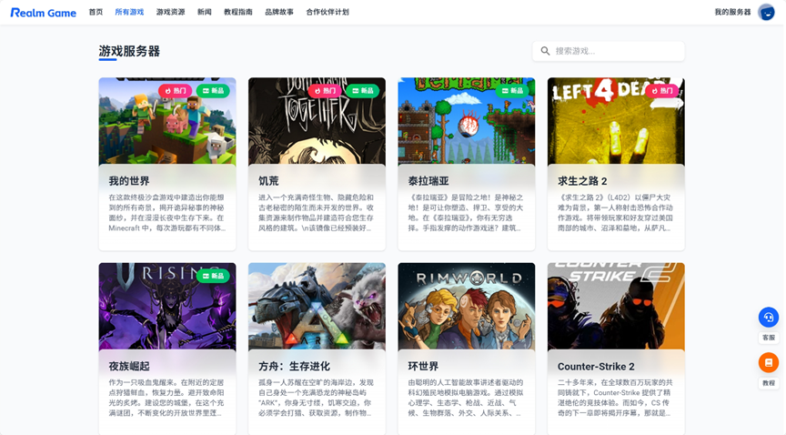This screenshot has width=786, height=435.
Task: Open the 客服 support headset icon
Action: 768,318
